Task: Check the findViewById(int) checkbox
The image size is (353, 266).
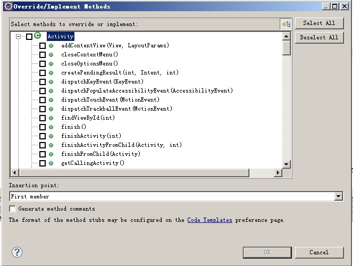Action: (43, 118)
